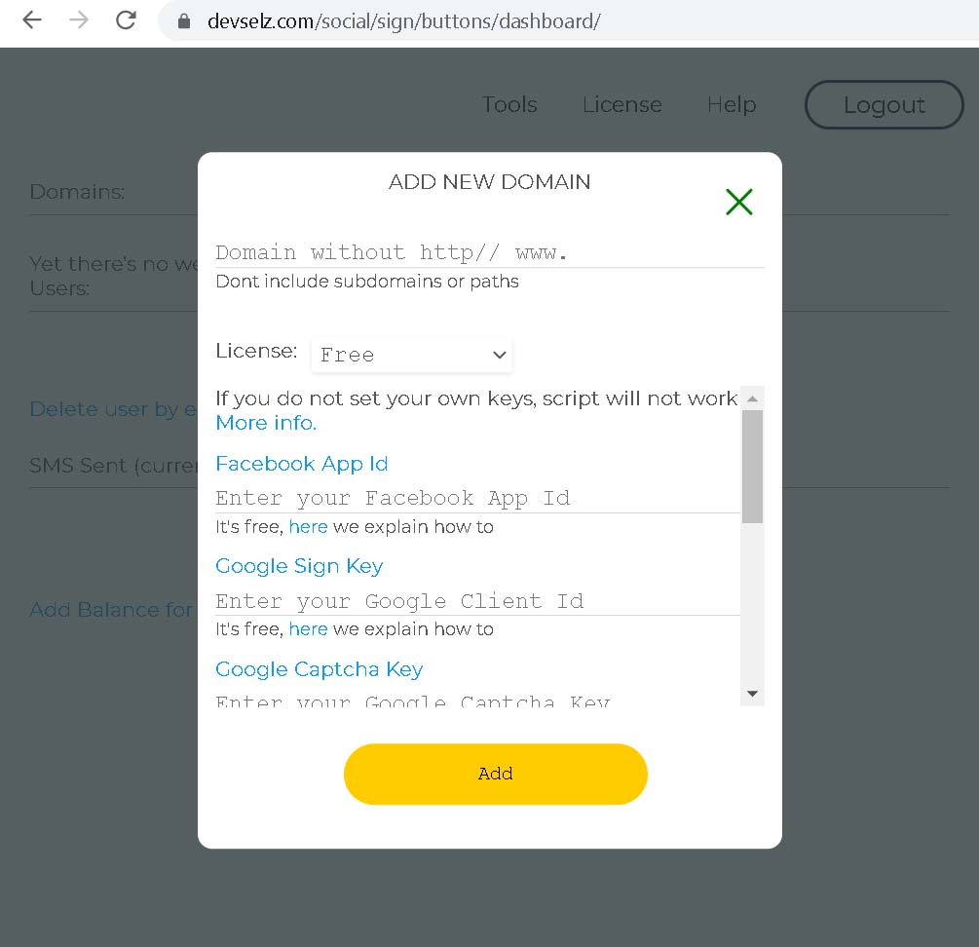Open the License dropdown set to Free
Viewport: 979px width, 947px height.
coord(412,355)
